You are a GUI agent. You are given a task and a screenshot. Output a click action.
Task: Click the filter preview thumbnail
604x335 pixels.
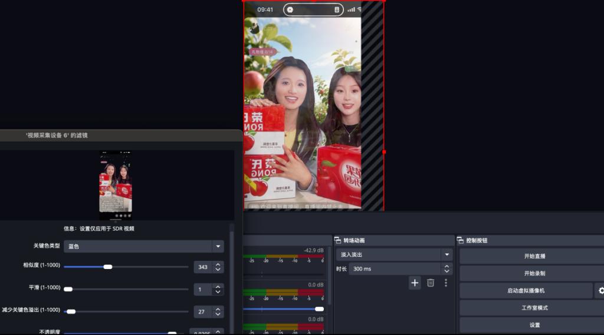(x=116, y=185)
